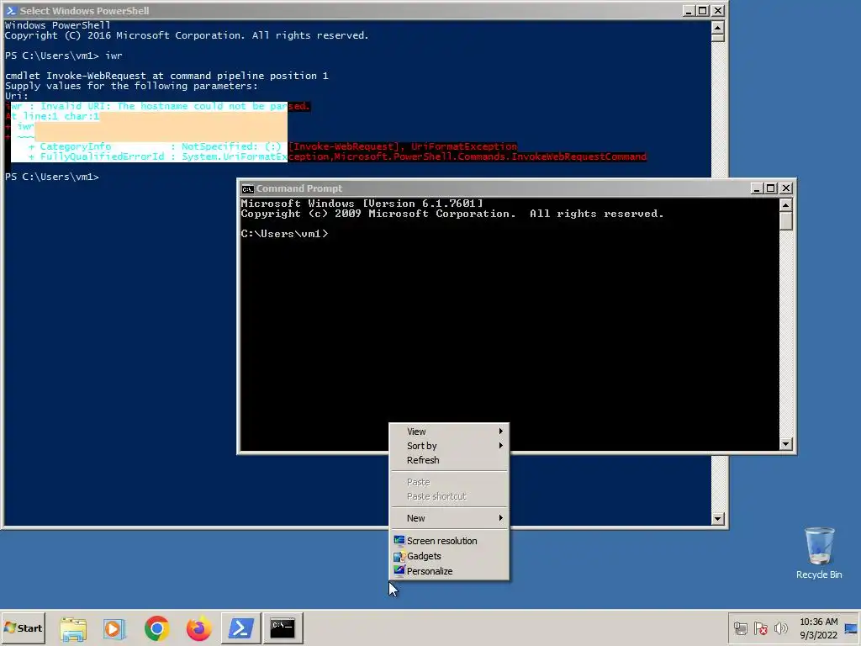The height and width of the screenshot is (646, 861).
Task: Click the Command Prompt scrollbar up arrow
Action: pos(786,205)
